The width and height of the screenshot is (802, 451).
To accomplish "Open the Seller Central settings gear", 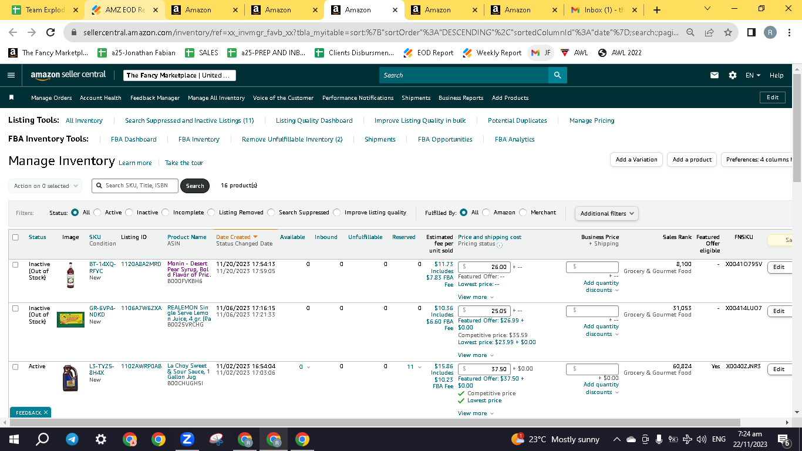I will point(733,75).
